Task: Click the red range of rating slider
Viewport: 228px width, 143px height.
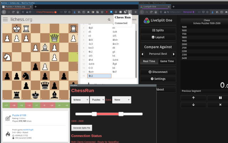Action: tap(108, 114)
